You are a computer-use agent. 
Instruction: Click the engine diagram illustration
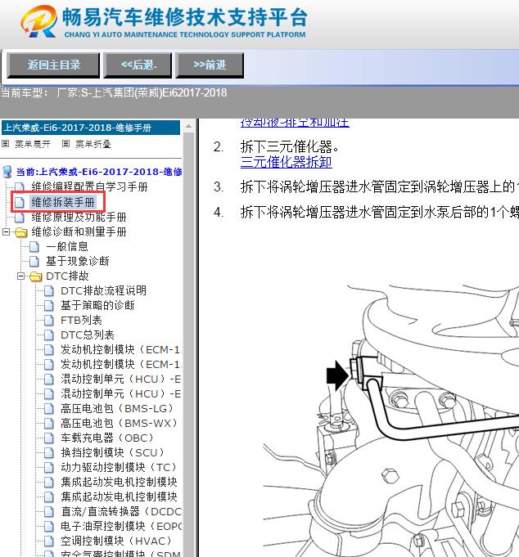(391, 419)
